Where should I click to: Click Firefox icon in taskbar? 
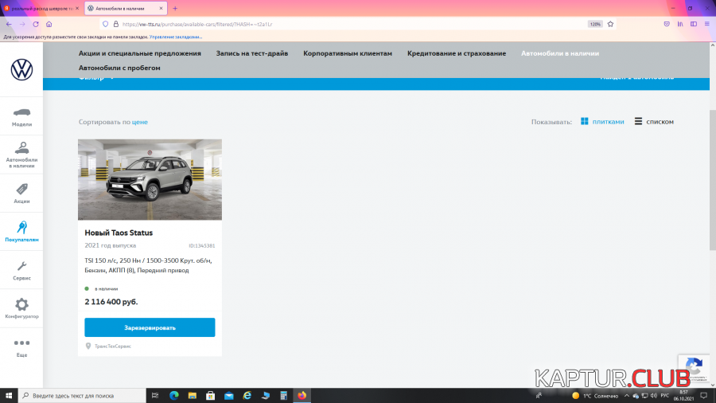click(x=302, y=395)
